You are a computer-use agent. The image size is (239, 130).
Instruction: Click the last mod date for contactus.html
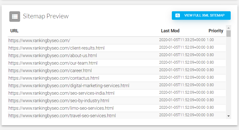[x=182, y=77]
